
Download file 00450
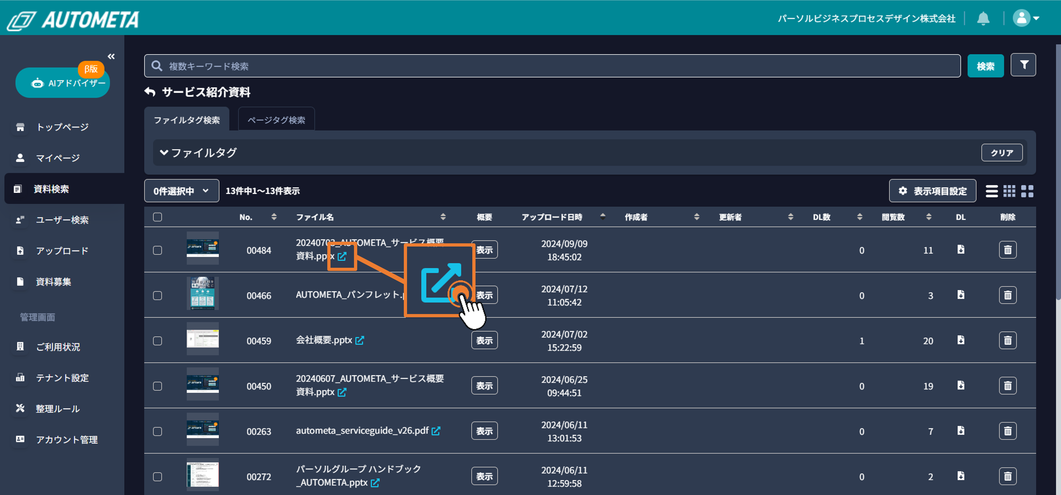point(960,385)
